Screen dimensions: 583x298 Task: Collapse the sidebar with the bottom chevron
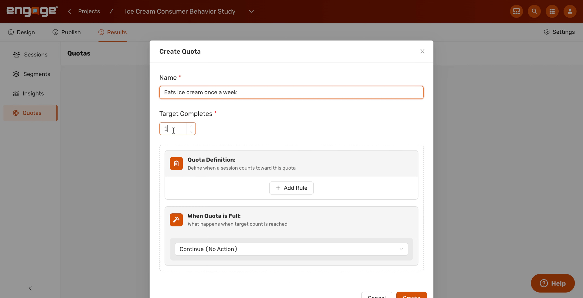(30, 288)
